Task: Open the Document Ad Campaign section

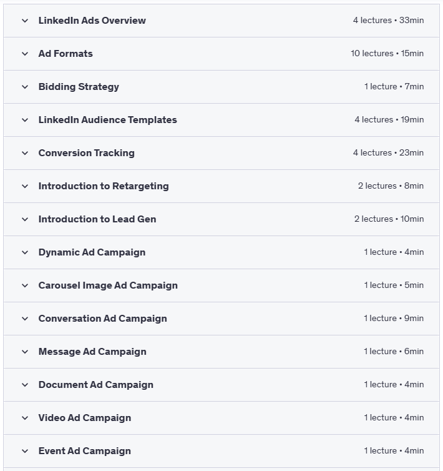Action: click(x=95, y=385)
